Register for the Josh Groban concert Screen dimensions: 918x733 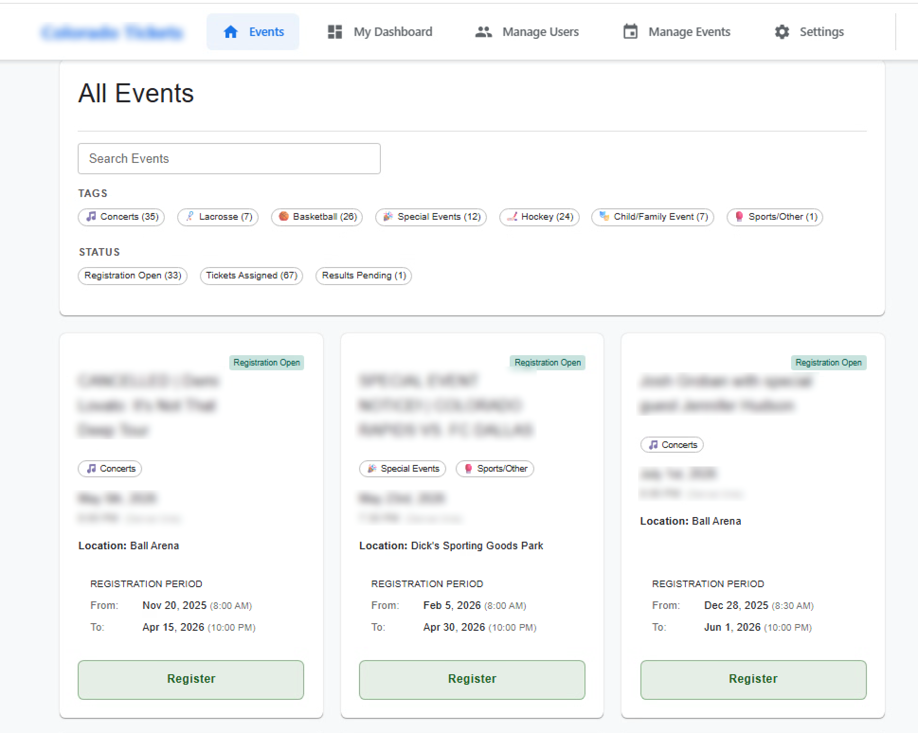tap(753, 679)
